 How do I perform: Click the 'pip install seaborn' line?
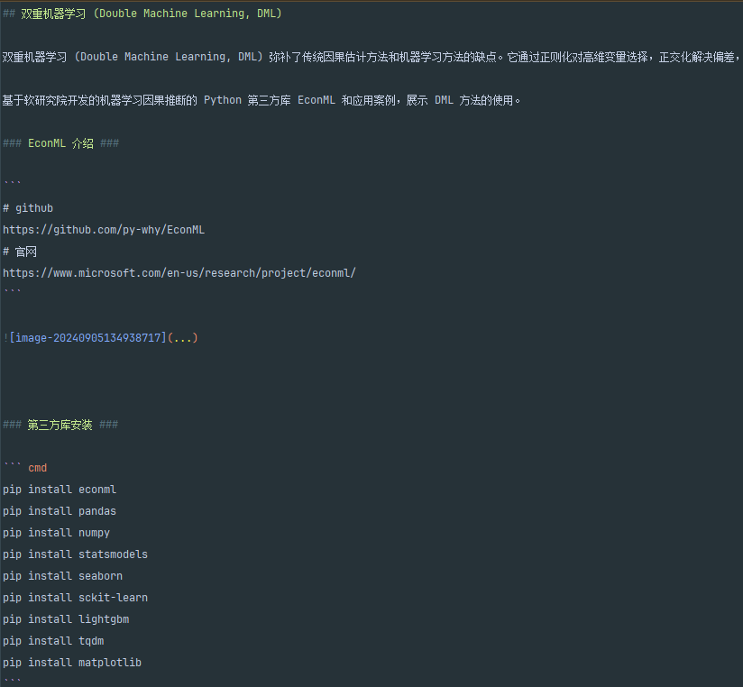62,576
